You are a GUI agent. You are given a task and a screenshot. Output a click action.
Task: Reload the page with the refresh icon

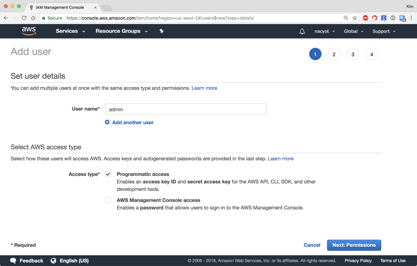tap(24, 18)
